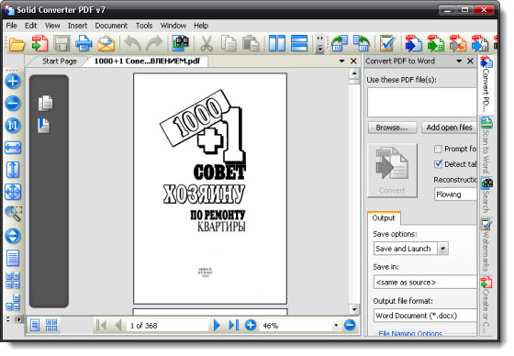The height and width of the screenshot is (356, 514).
Task: Open the Document menu
Action: point(111,26)
